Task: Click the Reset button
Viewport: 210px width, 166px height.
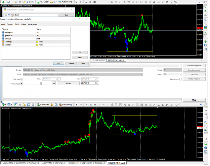Action: [x=83, y=63]
